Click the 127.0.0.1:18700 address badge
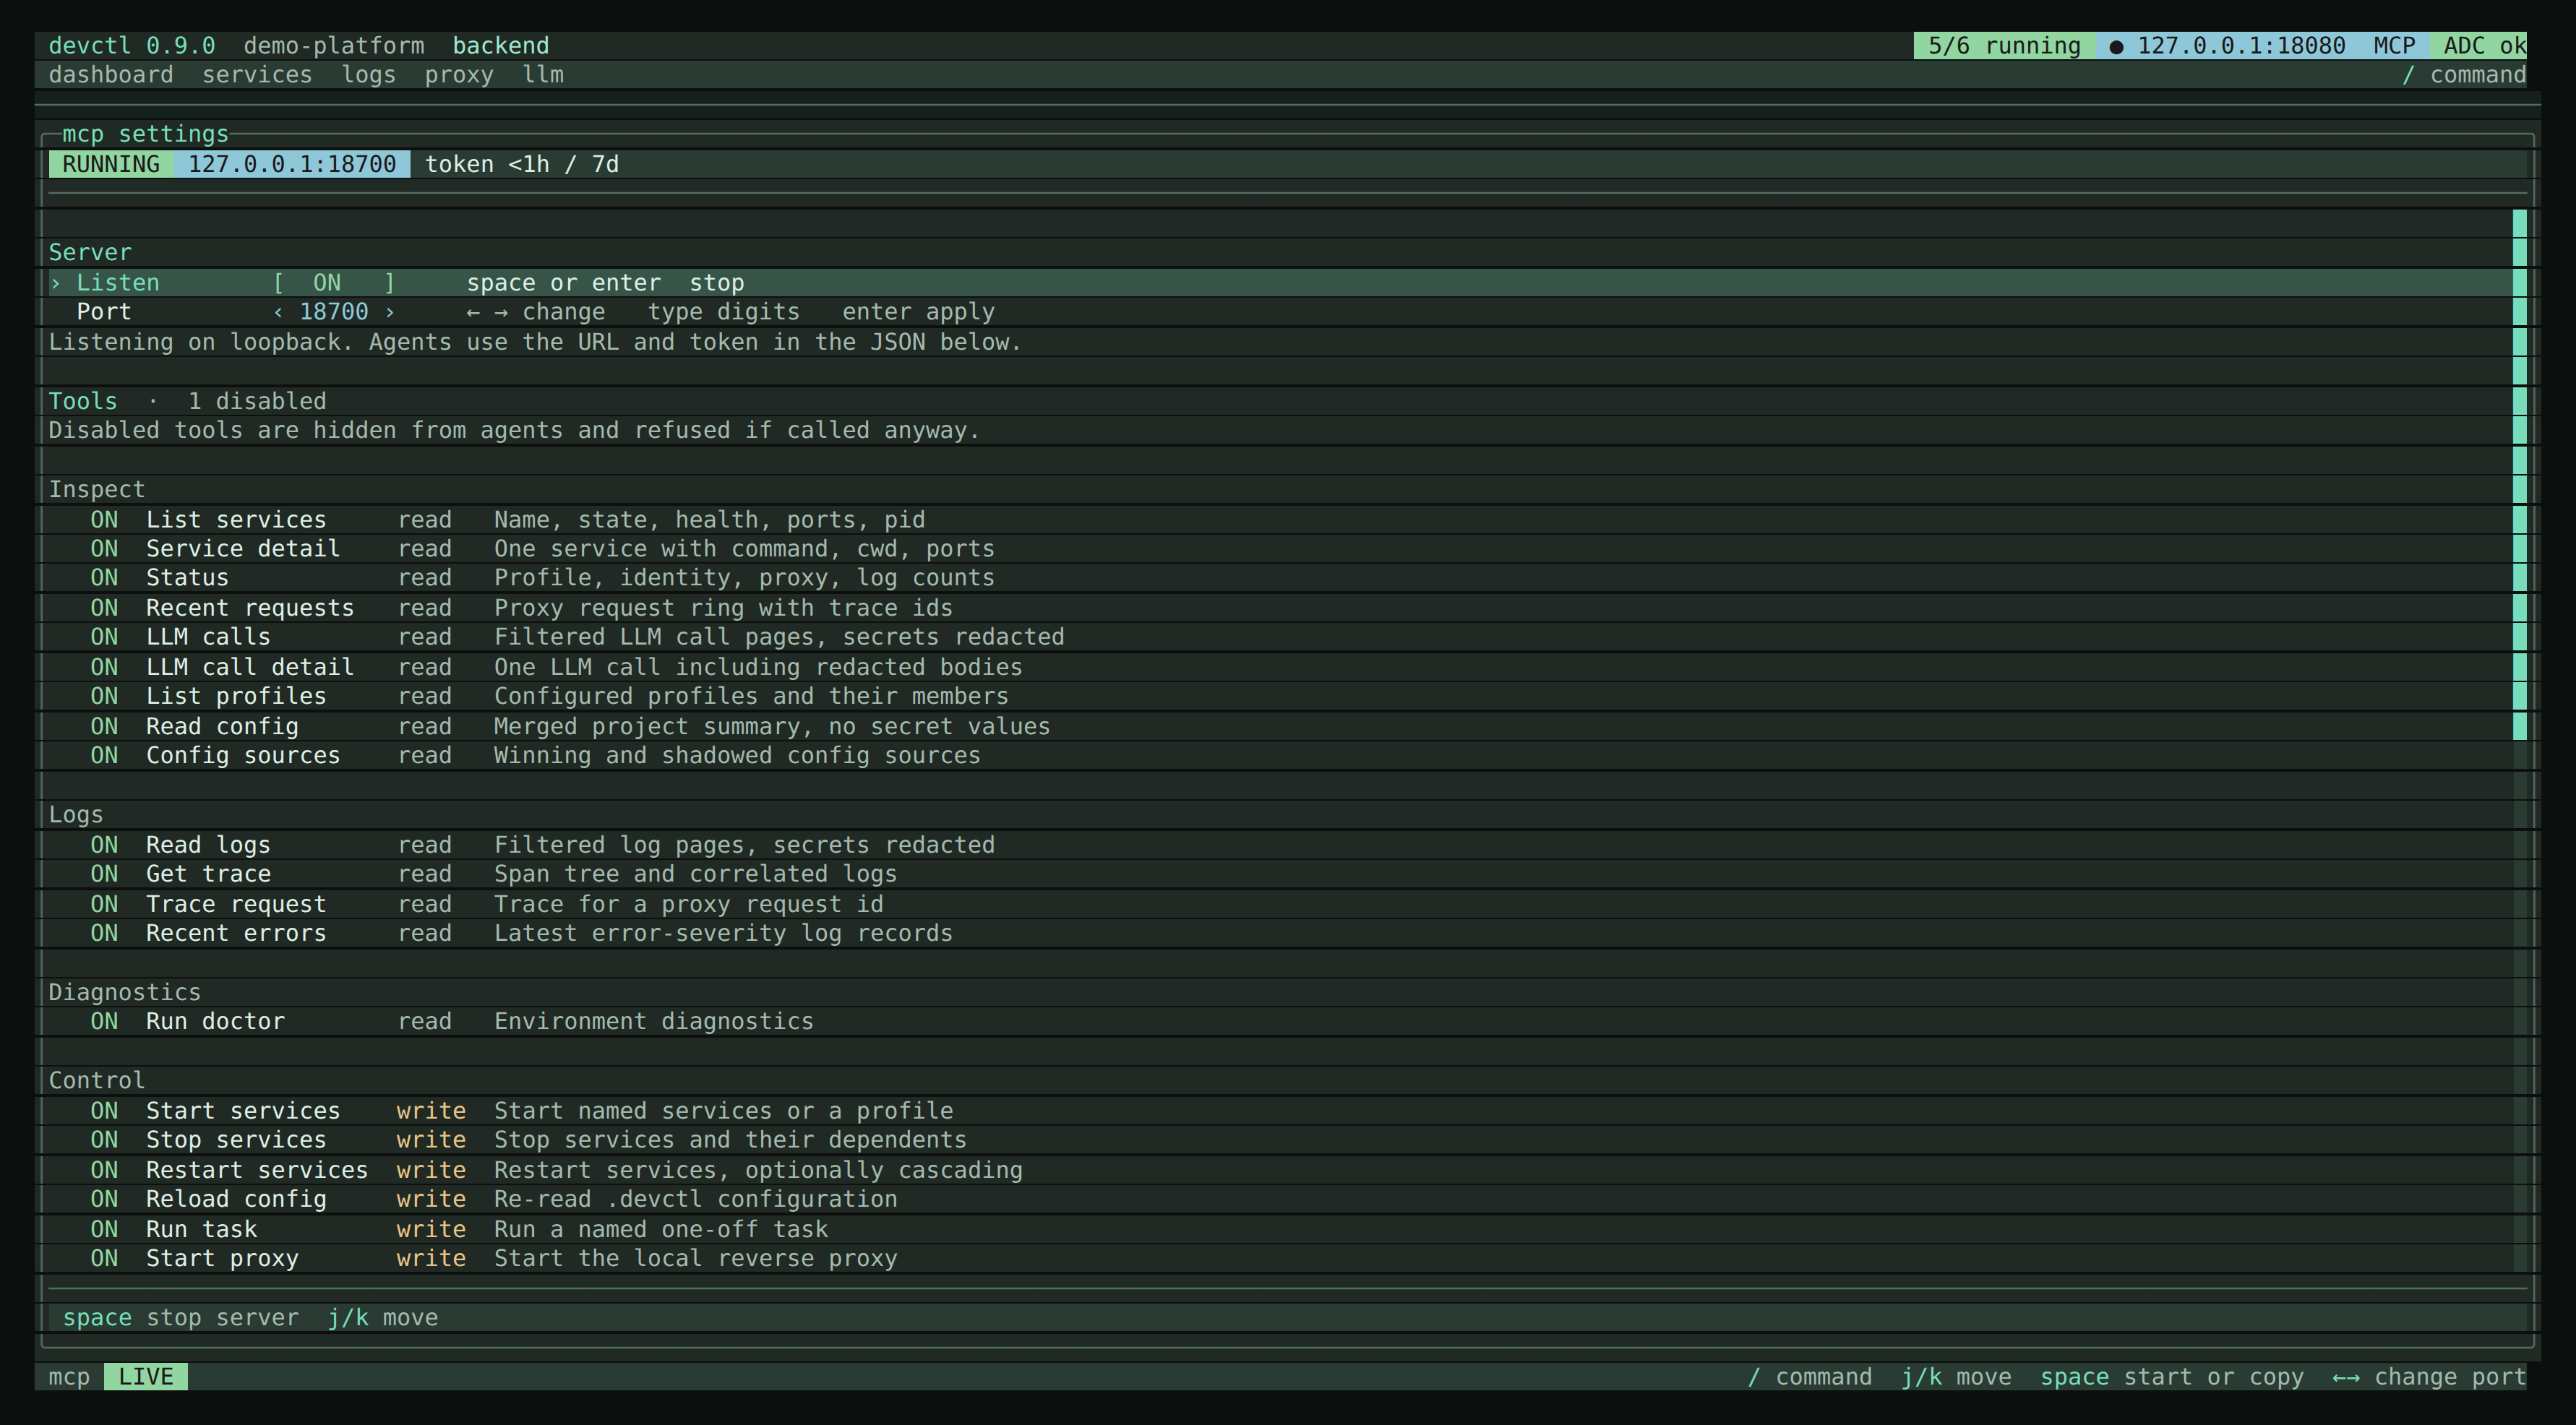Viewport: 2576px width, 1425px height. pos(292,164)
